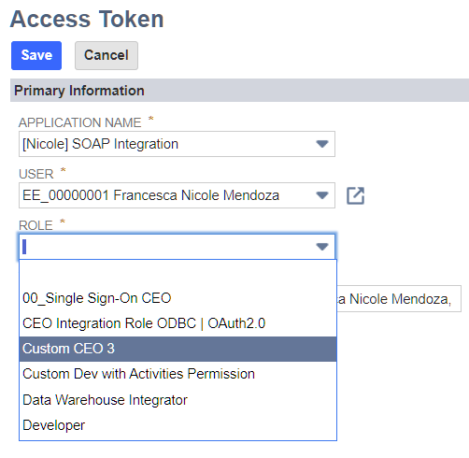The image size is (469, 458).
Task: Expand the Application Name dropdown arrow
Action: pyautogui.click(x=322, y=144)
